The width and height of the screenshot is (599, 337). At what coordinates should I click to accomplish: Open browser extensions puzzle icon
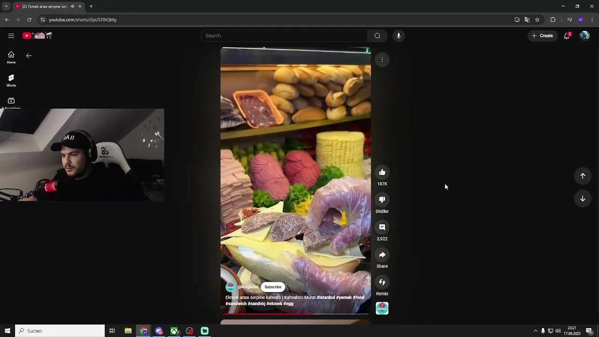(x=553, y=20)
